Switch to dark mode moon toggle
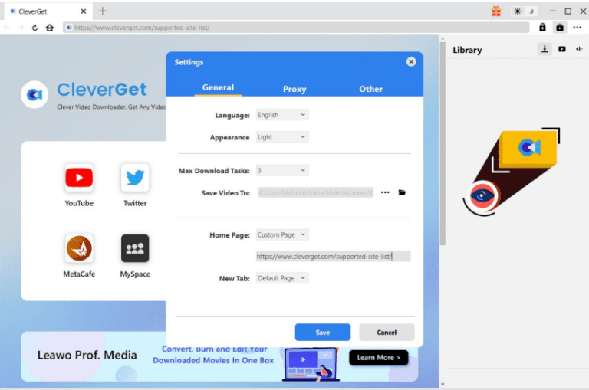 tap(529, 11)
